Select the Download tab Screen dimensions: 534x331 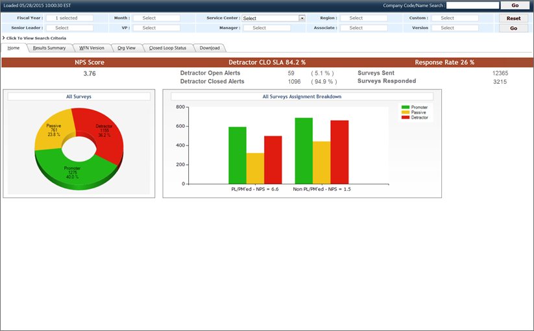(x=210, y=48)
